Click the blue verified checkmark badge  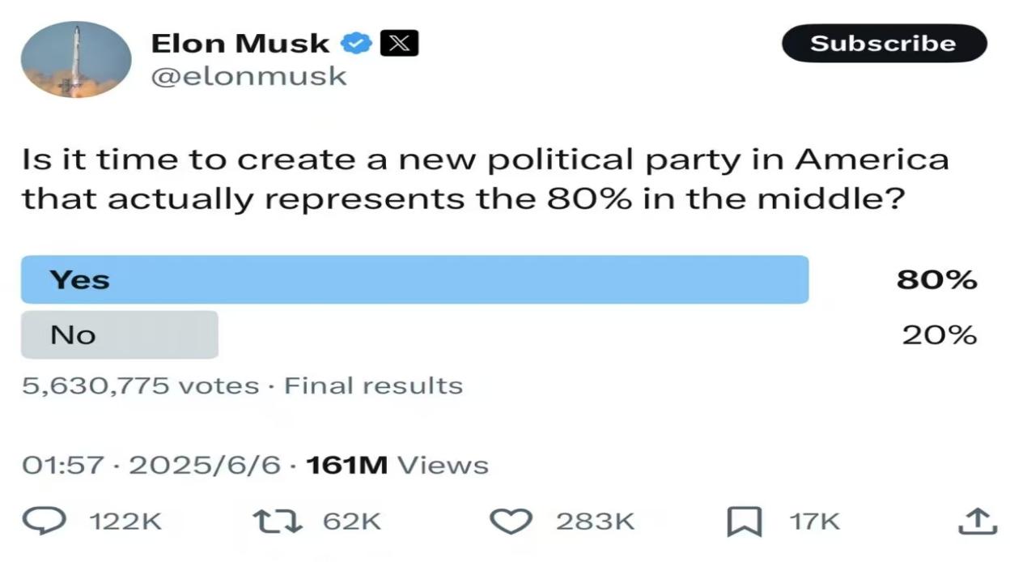tap(355, 43)
